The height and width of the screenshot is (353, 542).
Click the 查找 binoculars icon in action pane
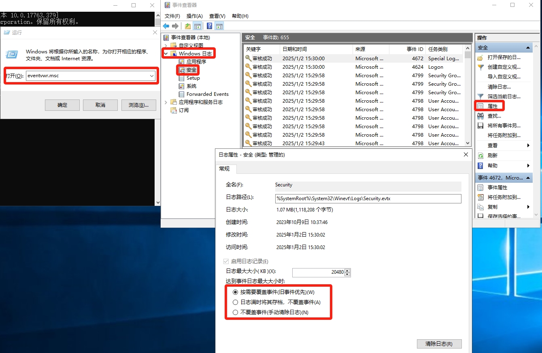(x=481, y=116)
